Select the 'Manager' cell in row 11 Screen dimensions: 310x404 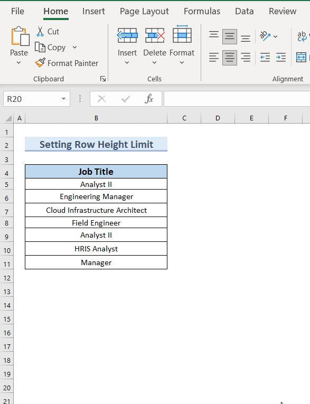(96, 262)
